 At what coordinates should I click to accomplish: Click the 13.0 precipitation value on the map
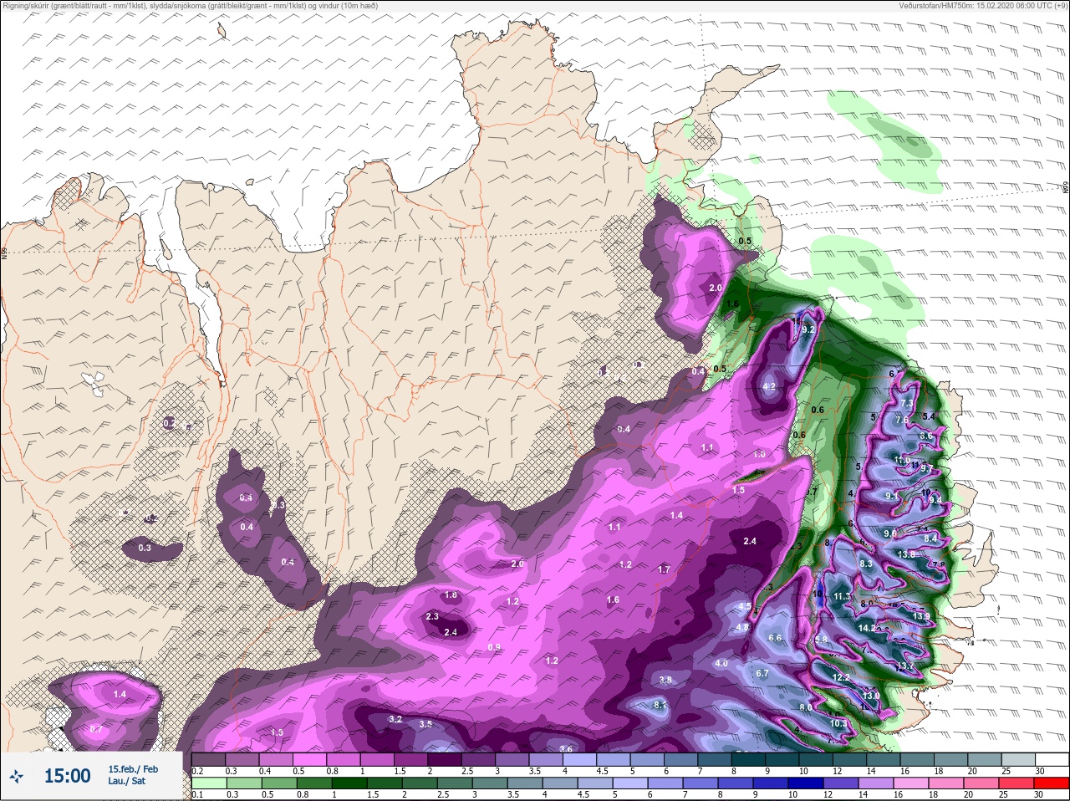tap(871, 696)
